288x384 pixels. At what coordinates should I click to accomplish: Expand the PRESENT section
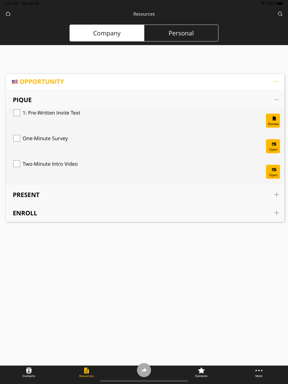tap(276, 194)
